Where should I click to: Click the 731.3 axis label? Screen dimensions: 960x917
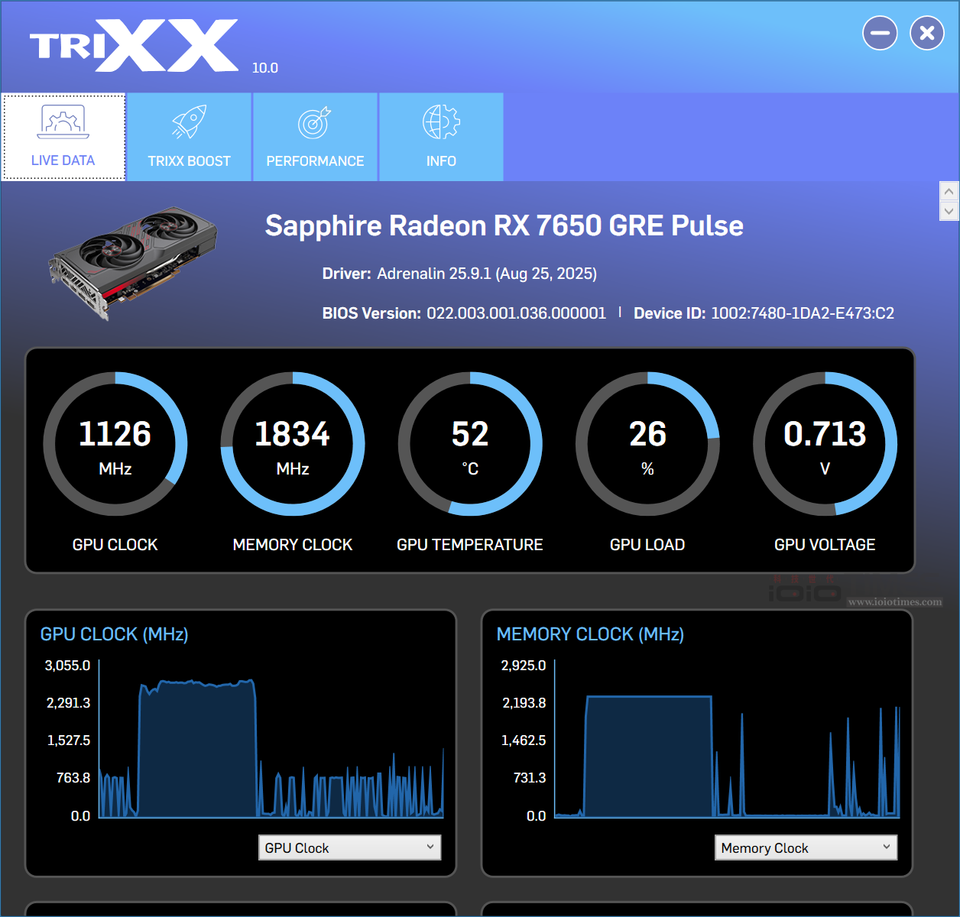[x=530, y=778]
